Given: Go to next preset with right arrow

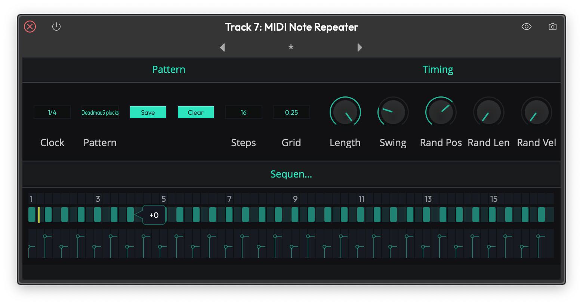Looking at the screenshot, I should tap(360, 47).
